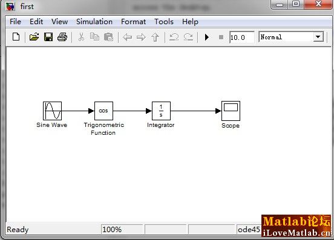Click the Undo toolbar icon
The width and height of the screenshot is (334, 240).
click(x=174, y=37)
